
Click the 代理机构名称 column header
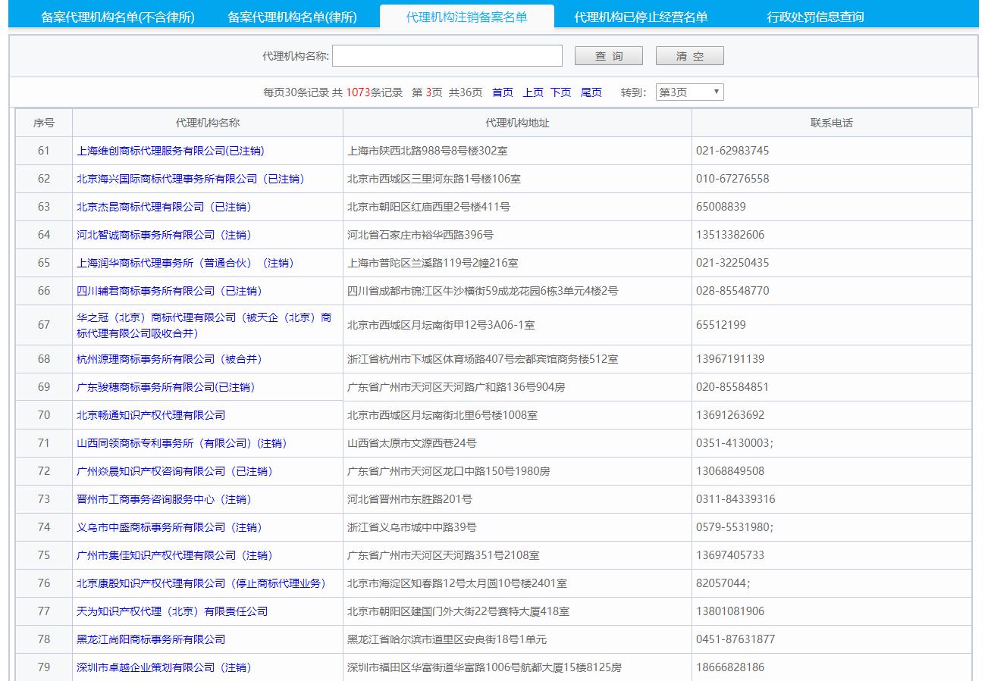[208, 123]
